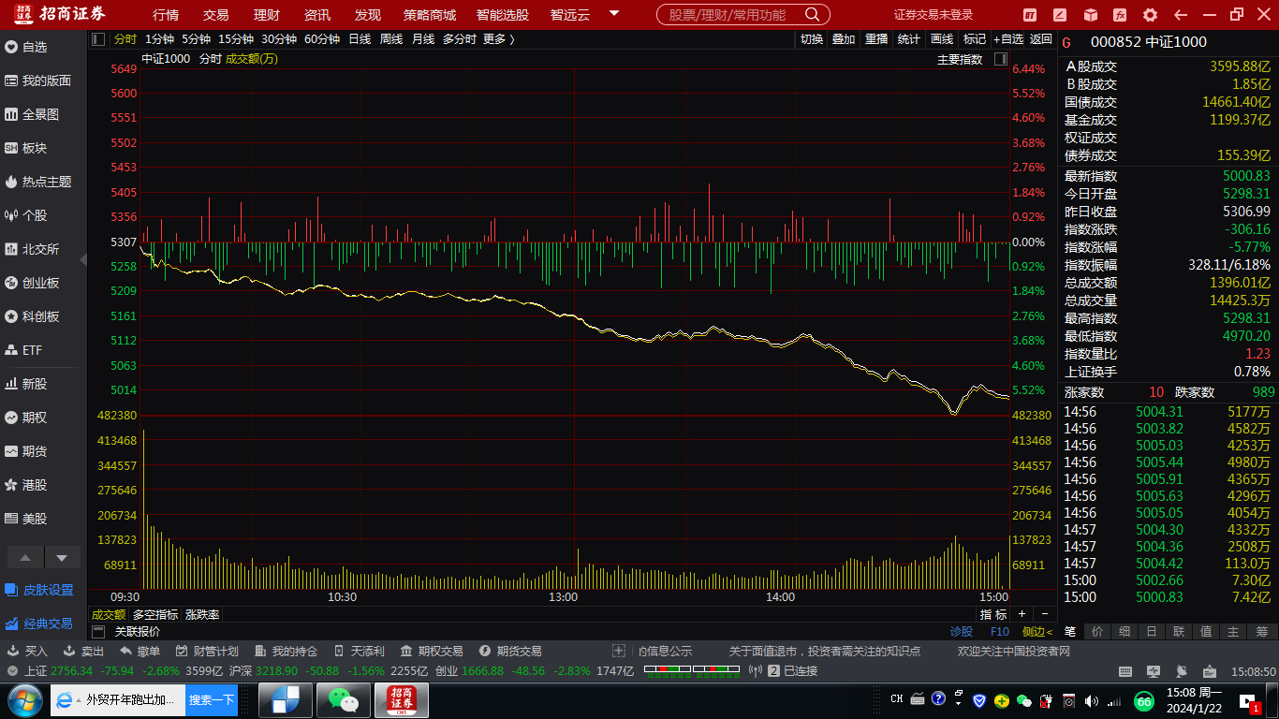Switch to 15分钟 chart period
The image size is (1279, 719).
pos(236,39)
